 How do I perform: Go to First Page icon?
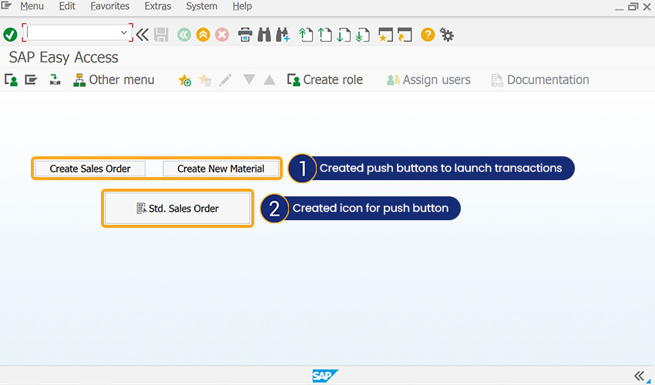point(306,35)
